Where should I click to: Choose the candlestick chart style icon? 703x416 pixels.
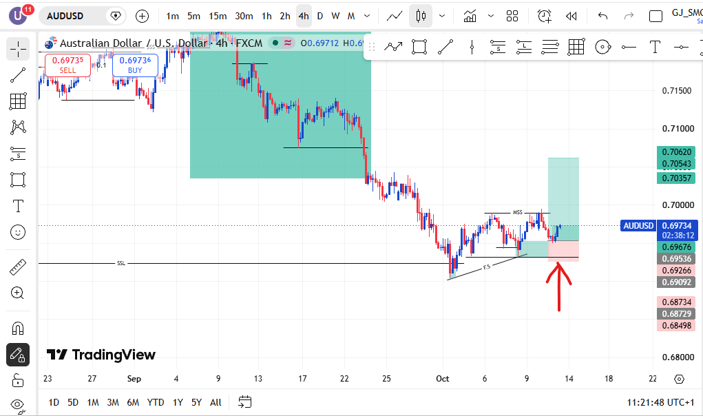click(x=421, y=16)
